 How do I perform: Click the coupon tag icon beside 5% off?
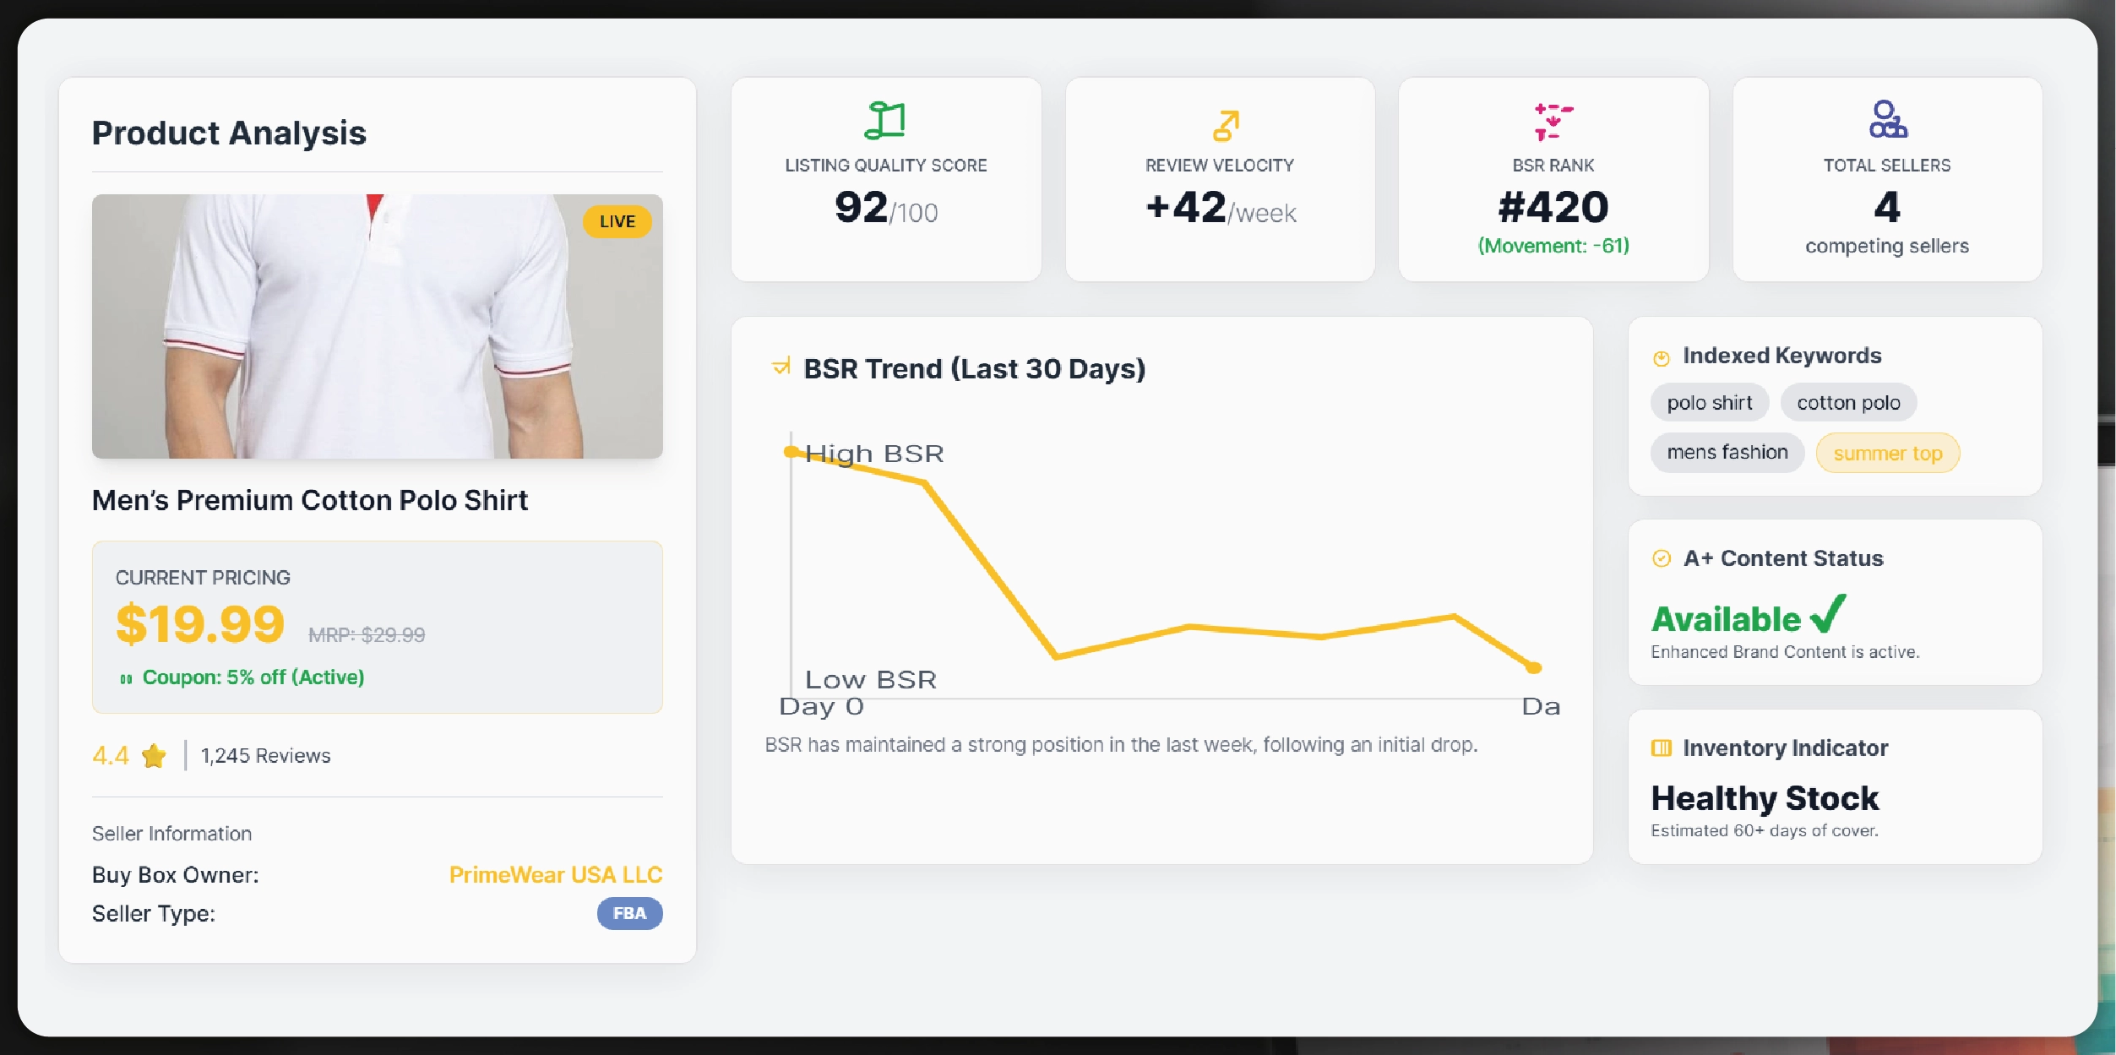pos(125,677)
